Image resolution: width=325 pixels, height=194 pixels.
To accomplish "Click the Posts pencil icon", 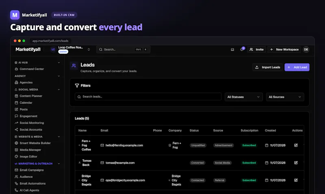I will click(x=16, y=109).
